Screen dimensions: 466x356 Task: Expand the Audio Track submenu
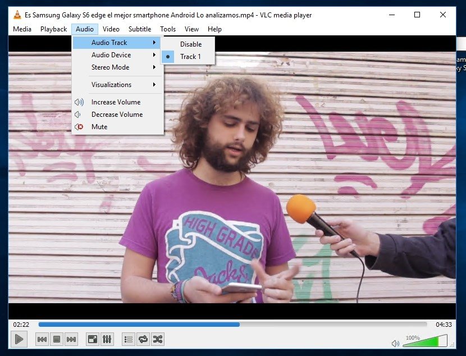(117, 43)
